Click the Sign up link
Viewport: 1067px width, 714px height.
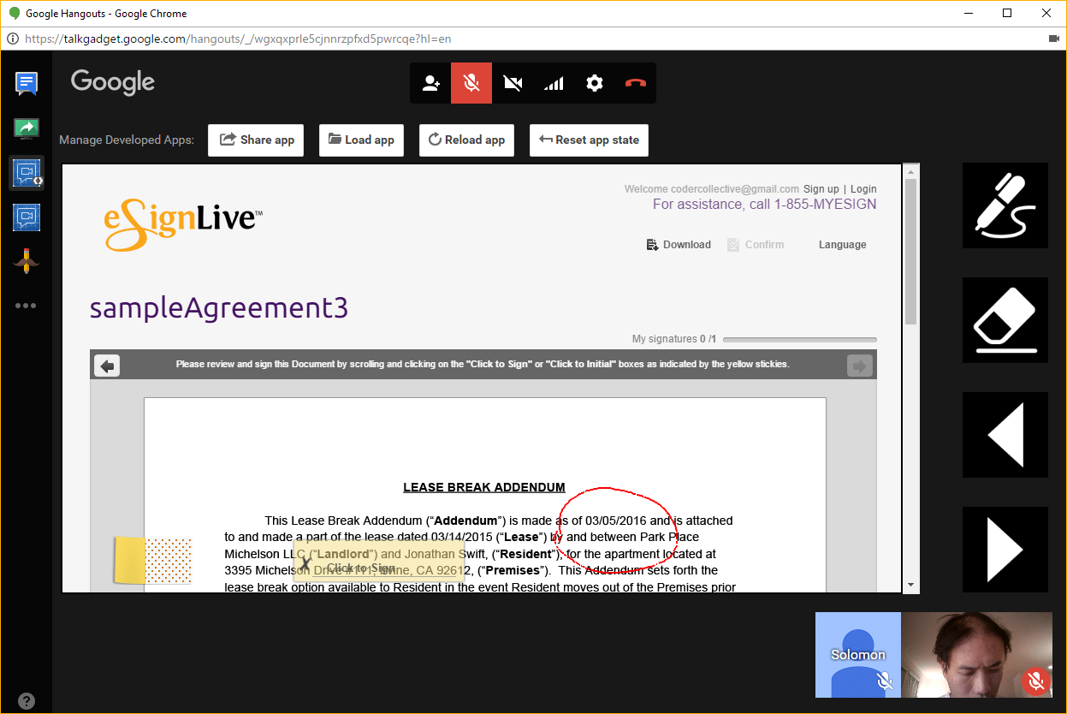coord(821,189)
